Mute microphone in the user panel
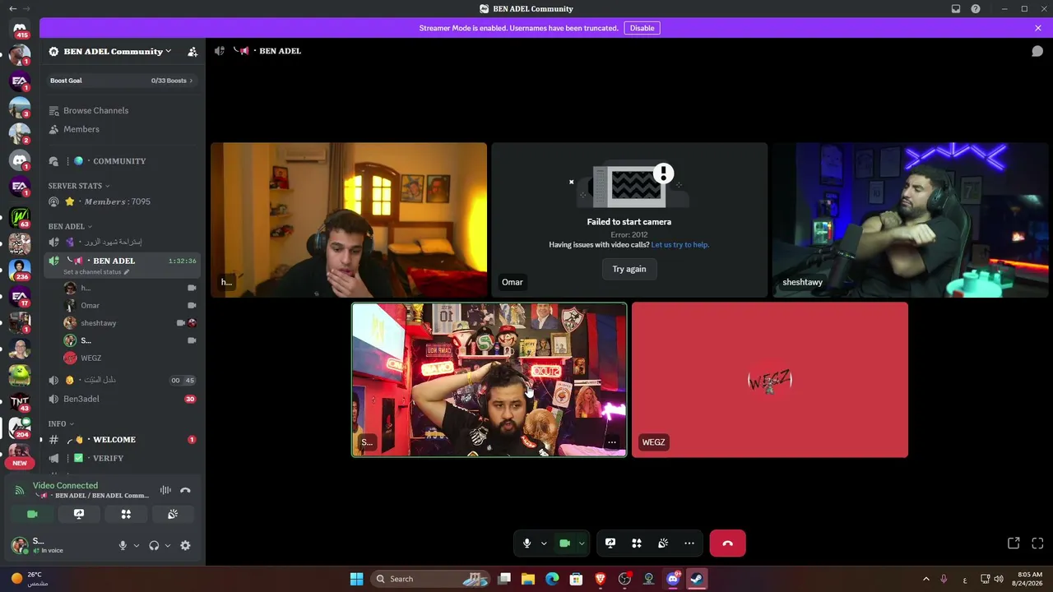Screen dimensions: 1053x592 point(123,545)
